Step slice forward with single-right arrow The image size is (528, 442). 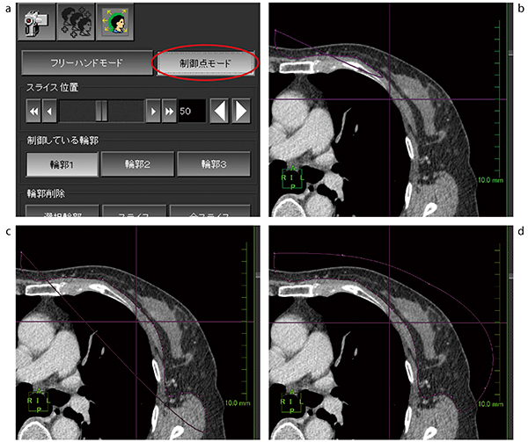pyautogui.click(x=153, y=111)
